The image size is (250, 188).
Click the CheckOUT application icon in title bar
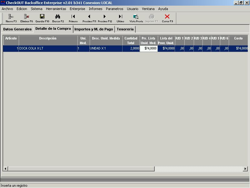coord(3,3)
